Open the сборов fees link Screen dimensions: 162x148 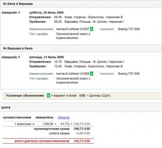tap(64, 118)
